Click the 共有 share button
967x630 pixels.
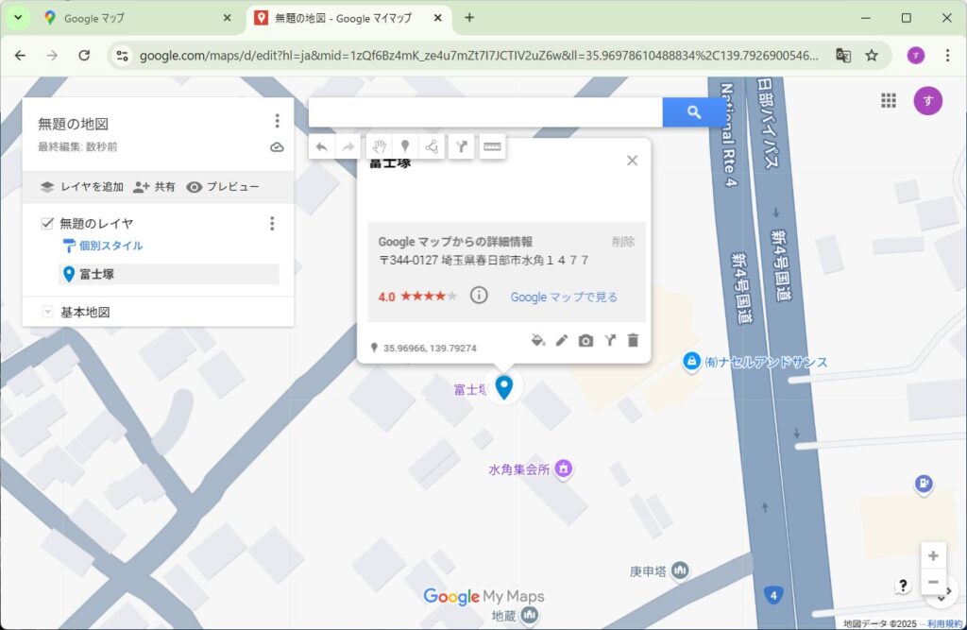[155, 187]
